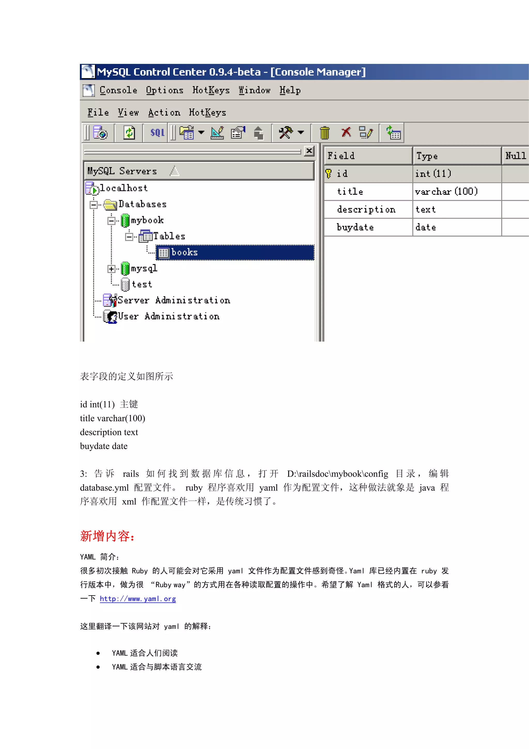The height and width of the screenshot is (749, 529).
Task: Select the id field cell
Action: click(368, 174)
